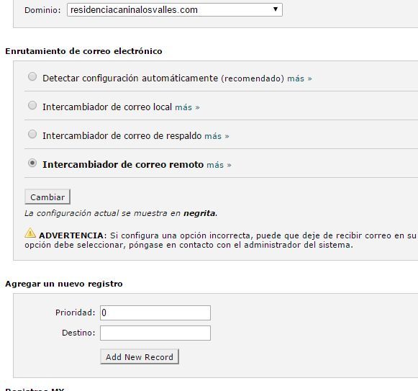This screenshot has width=418, height=391.
Task: Open 'más »' link for automatic detection
Action: (x=299, y=78)
